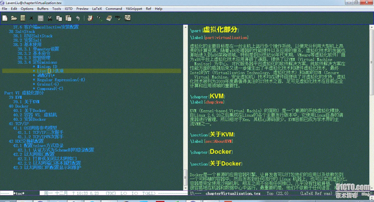374x202 pixels.
Task: Select TOC entry 41.1.1 TCP/IP三次握手
Action: [41, 133]
